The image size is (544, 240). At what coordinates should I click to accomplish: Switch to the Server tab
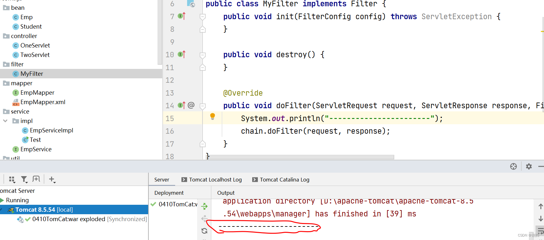[x=162, y=180]
